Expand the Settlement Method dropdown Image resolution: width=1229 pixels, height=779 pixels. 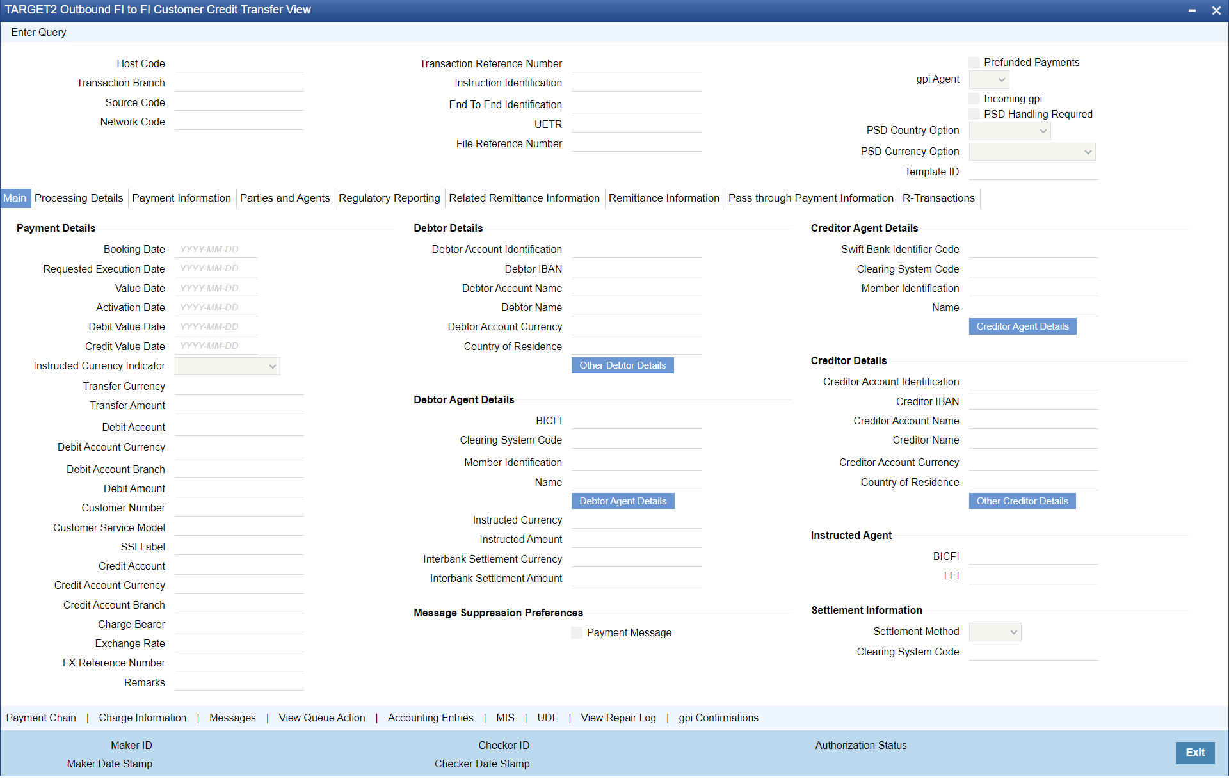pyautogui.click(x=995, y=632)
